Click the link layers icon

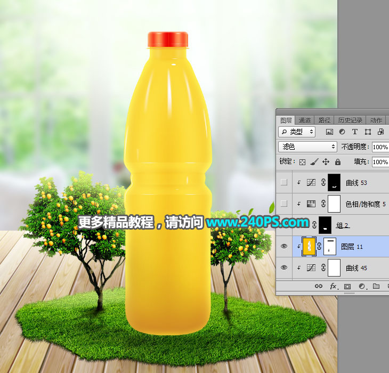point(319,286)
